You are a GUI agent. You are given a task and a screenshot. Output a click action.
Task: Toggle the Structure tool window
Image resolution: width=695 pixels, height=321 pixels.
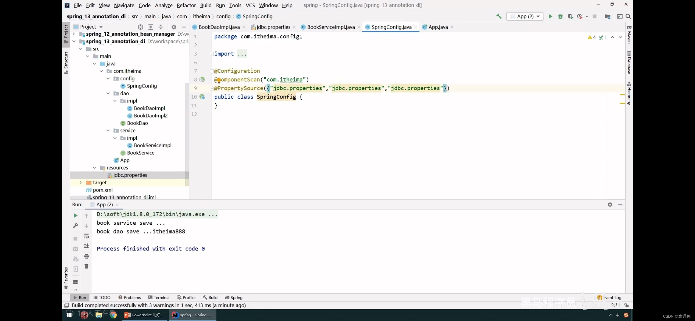(x=66, y=63)
